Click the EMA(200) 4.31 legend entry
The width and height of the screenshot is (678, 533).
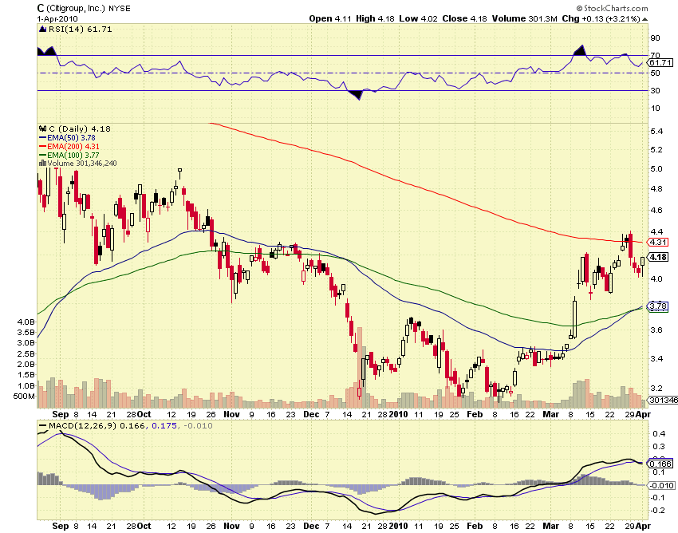click(x=73, y=147)
